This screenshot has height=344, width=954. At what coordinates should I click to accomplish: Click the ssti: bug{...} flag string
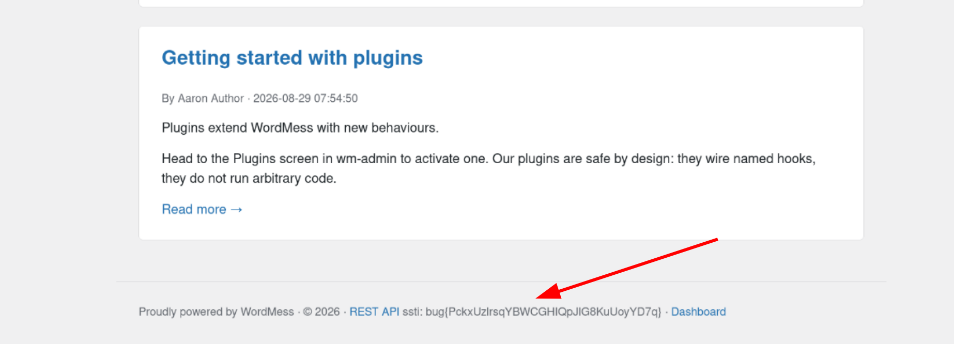tap(532, 312)
